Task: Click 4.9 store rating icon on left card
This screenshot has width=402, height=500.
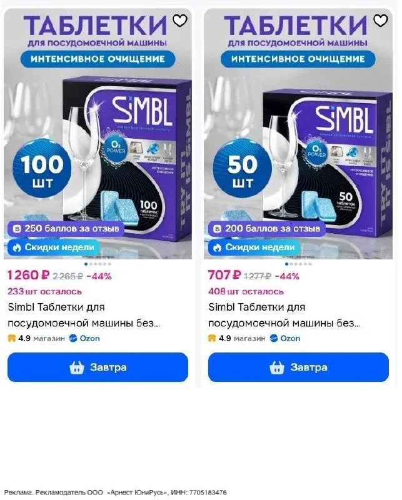Action: 12,338
